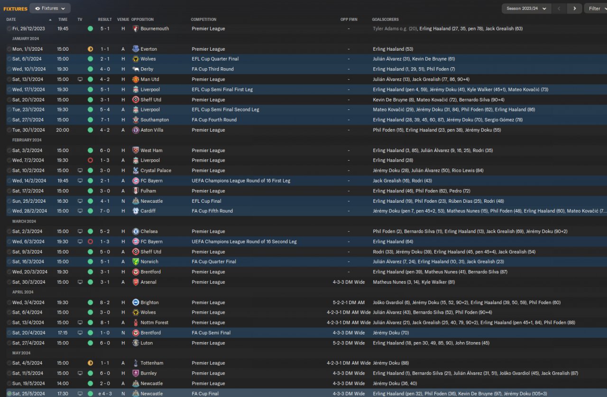This screenshot has height=397, width=607.
Task: Click the Brighton club badge
Action: pyautogui.click(x=136, y=303)
